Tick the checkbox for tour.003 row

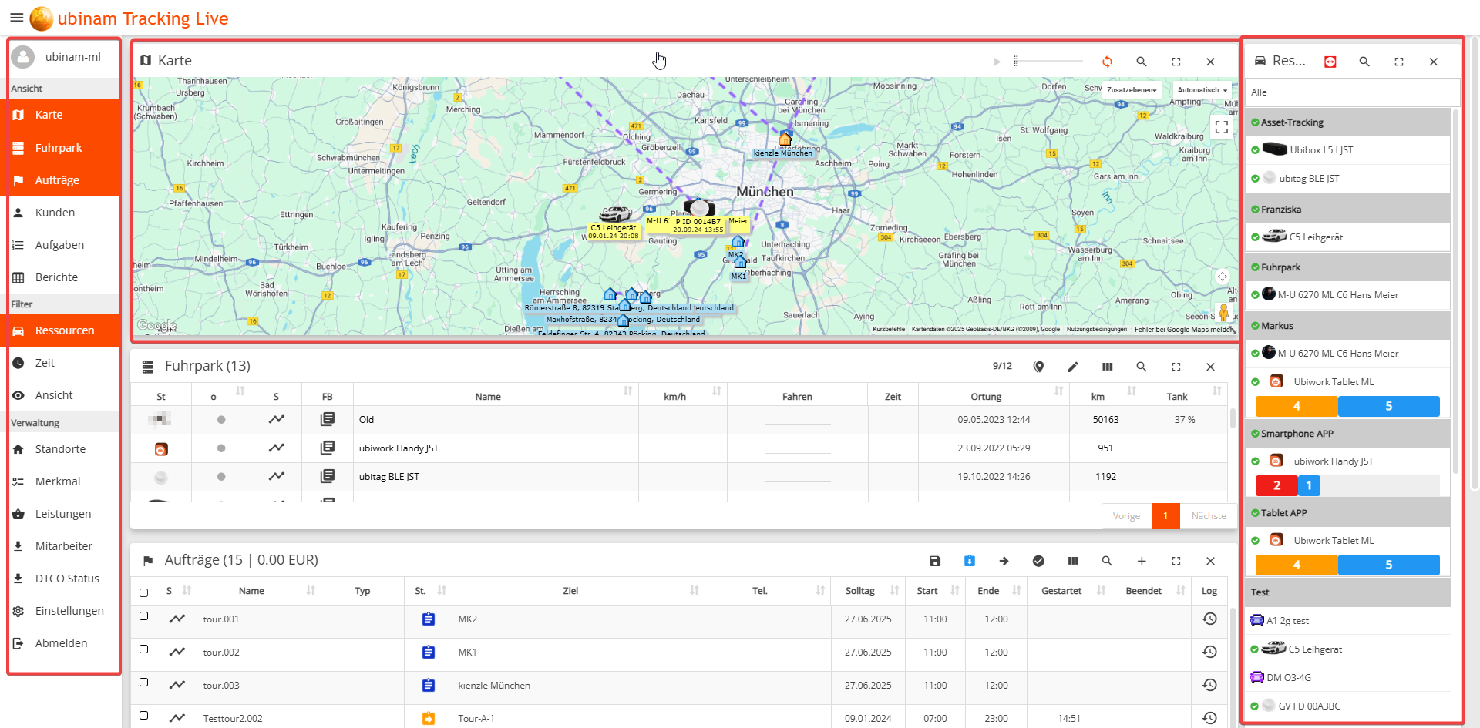pyautogui.click(x=143, y=683)
